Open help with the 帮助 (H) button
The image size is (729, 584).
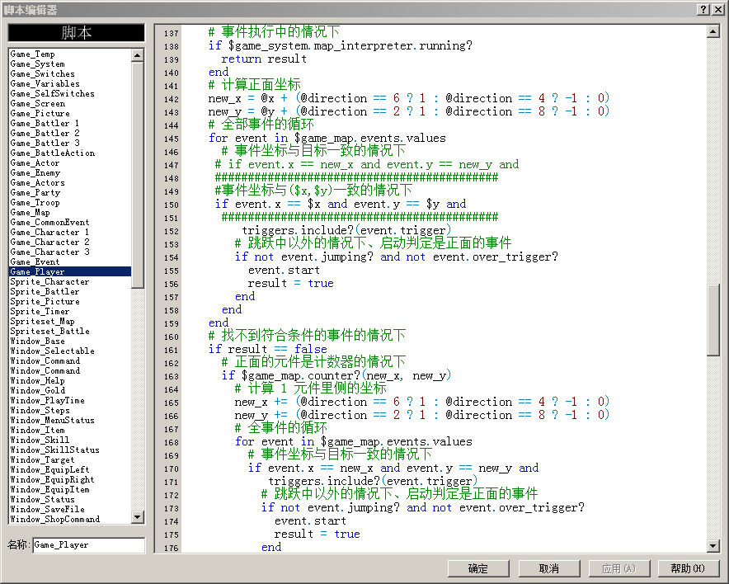point(688,568)
